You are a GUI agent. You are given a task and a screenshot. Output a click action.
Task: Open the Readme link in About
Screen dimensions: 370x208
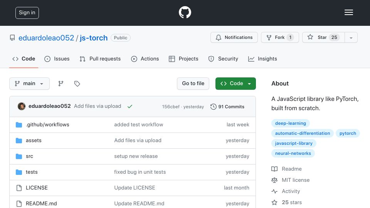pos(292,169)
